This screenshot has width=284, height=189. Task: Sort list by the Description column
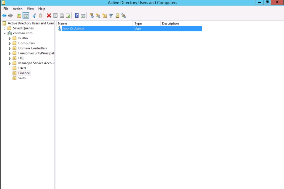coord(181,23)
